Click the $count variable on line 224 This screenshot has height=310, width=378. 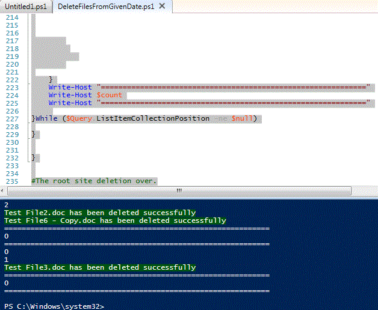[x=110, y=95]
